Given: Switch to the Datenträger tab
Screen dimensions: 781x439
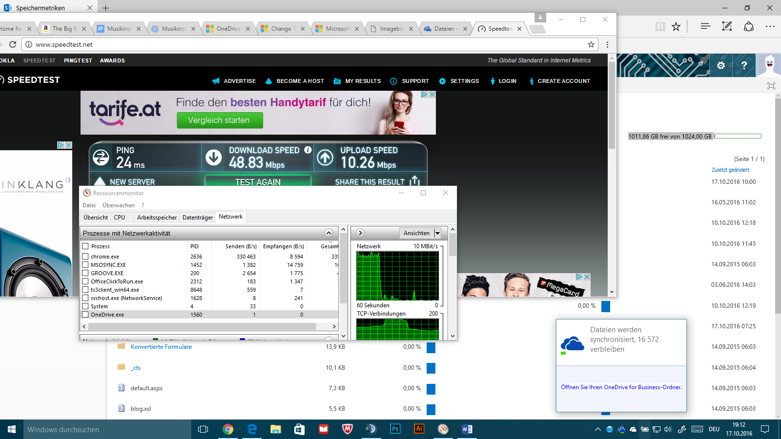Looking at the screenshot, I should (x=198, y=218).
